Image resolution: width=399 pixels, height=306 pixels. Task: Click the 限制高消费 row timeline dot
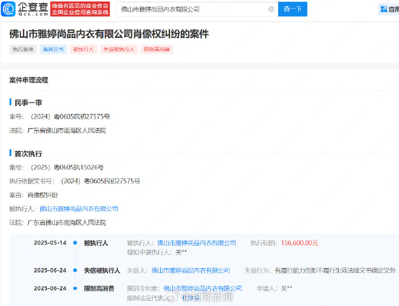75,289
